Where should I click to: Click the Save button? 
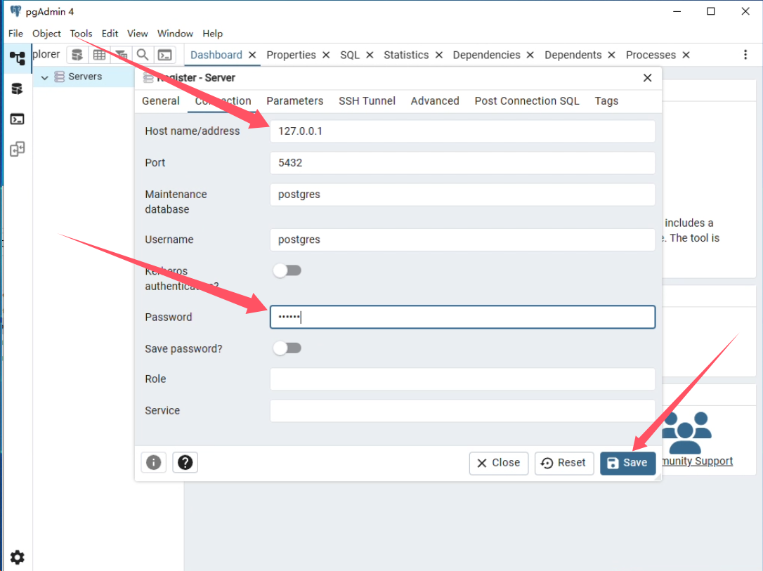click(x=627, y=463)
